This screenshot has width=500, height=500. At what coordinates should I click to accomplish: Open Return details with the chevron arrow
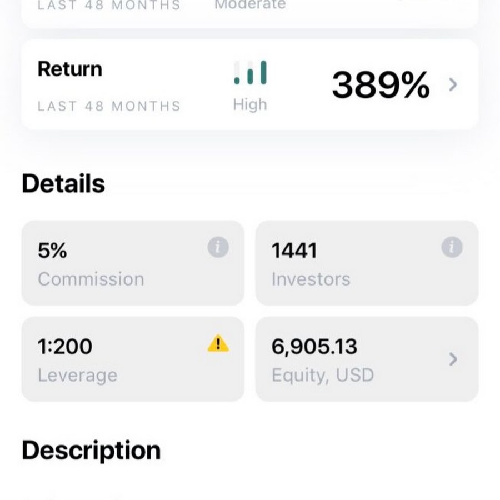[453, 85]
